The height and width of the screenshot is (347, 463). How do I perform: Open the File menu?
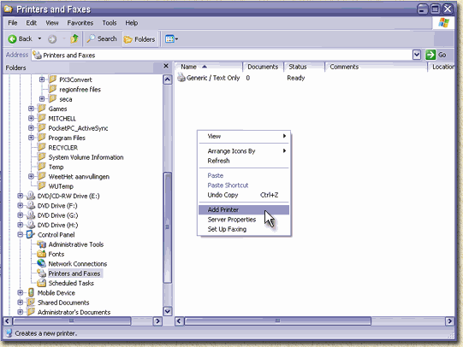(13, 23)
